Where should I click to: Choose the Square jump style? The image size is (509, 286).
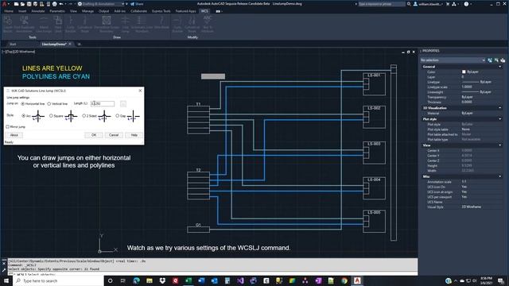(51, 116)
